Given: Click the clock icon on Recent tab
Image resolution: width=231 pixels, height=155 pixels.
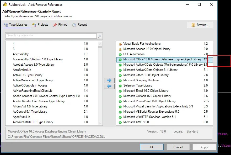Looking at the screenshot, I should [x=74, y=25].
